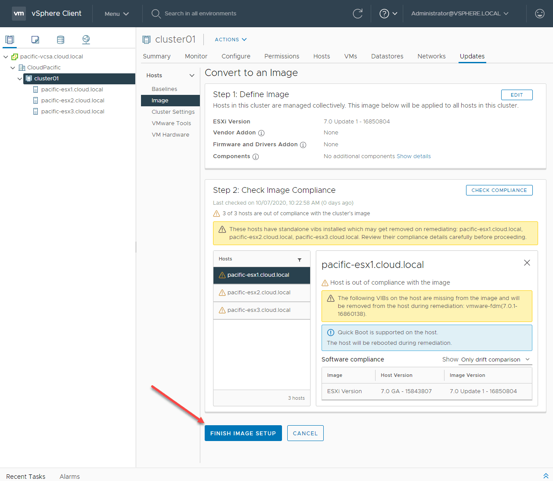Open the Alarms panel tab
Image resolution: width=553 pixels, height=481 pixels.
click(70, 477)
